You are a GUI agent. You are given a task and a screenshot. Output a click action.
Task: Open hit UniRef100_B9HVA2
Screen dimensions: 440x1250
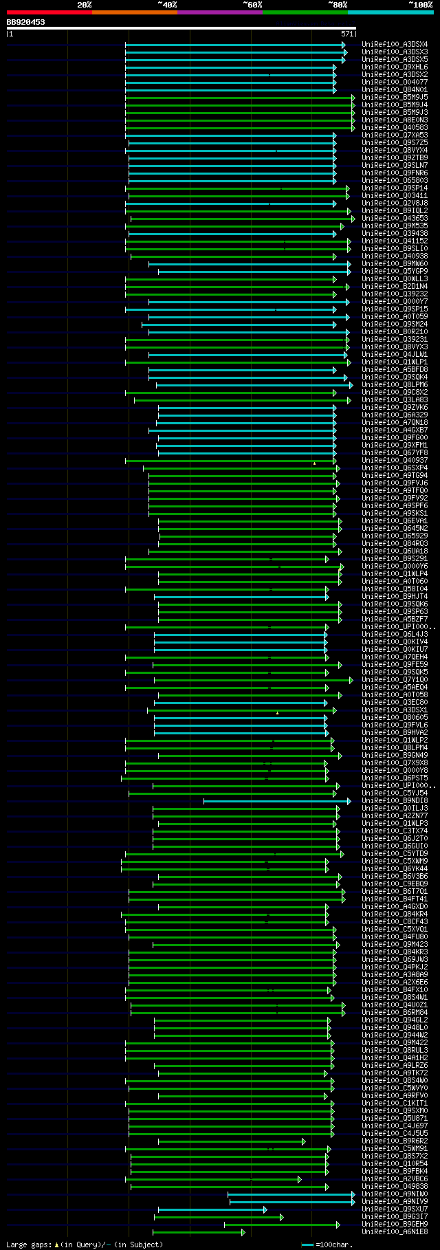(395, 733)
